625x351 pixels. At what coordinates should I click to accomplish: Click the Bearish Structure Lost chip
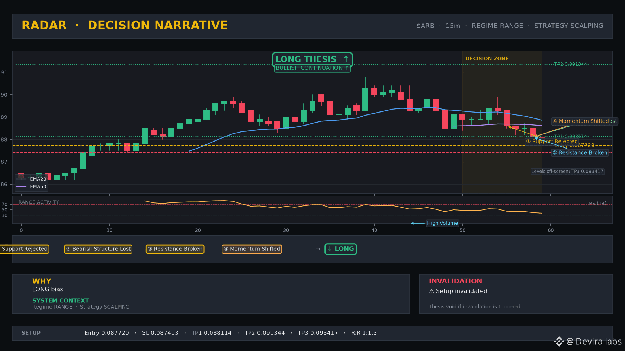98,249
